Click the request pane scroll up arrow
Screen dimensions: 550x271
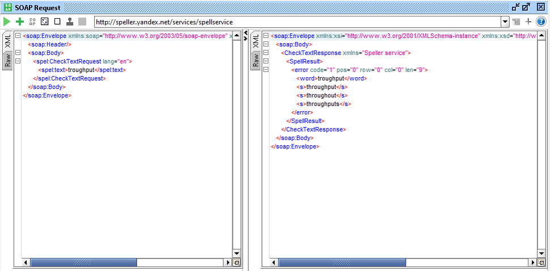point(236,35)
